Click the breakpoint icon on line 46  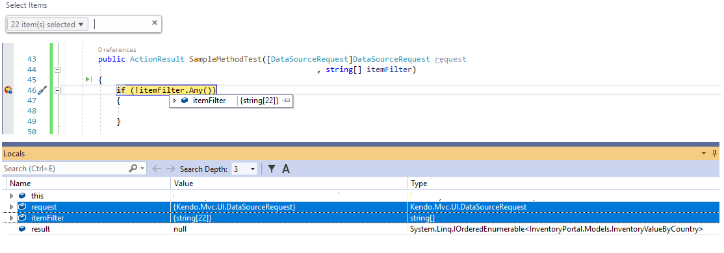pos(8,90)
